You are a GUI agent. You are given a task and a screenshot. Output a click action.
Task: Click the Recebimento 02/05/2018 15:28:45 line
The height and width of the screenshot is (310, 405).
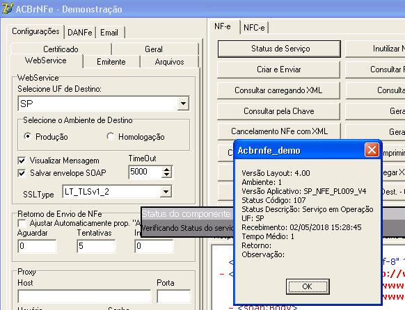tap(301, 227)
